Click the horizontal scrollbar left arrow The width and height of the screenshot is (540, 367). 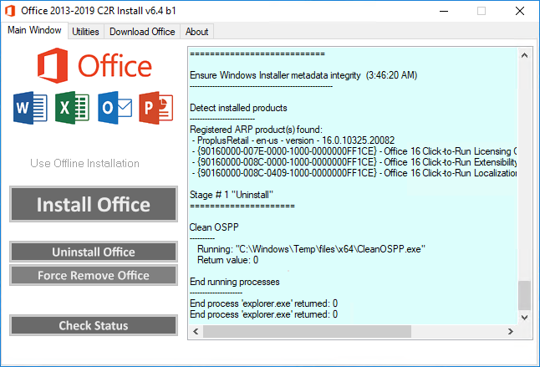pyautogui.click(x=197, y=332)
